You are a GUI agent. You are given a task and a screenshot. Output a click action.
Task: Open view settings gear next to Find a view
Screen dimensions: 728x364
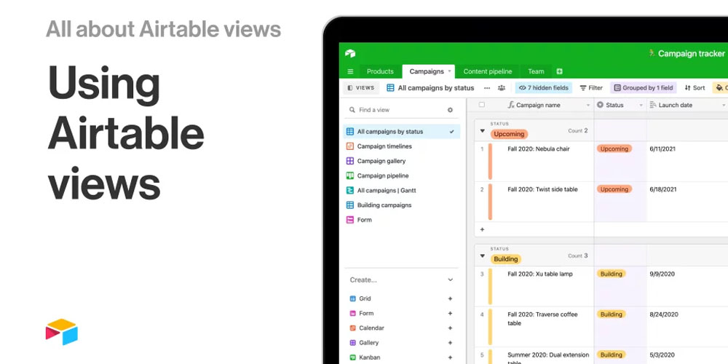click(x=450, y=110)
